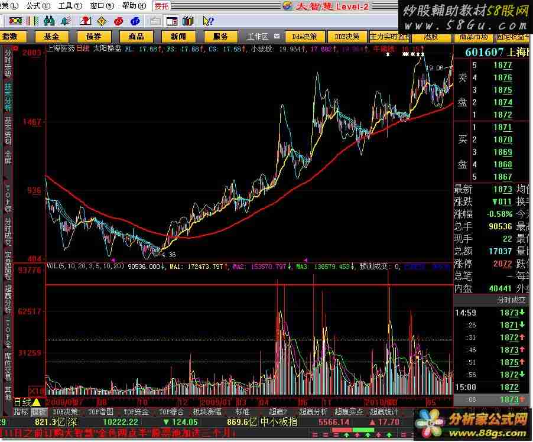Viewport: 533px width, 442px height.
Task: Click the 14:59 trade row
Action: click(x=491, y=313)
